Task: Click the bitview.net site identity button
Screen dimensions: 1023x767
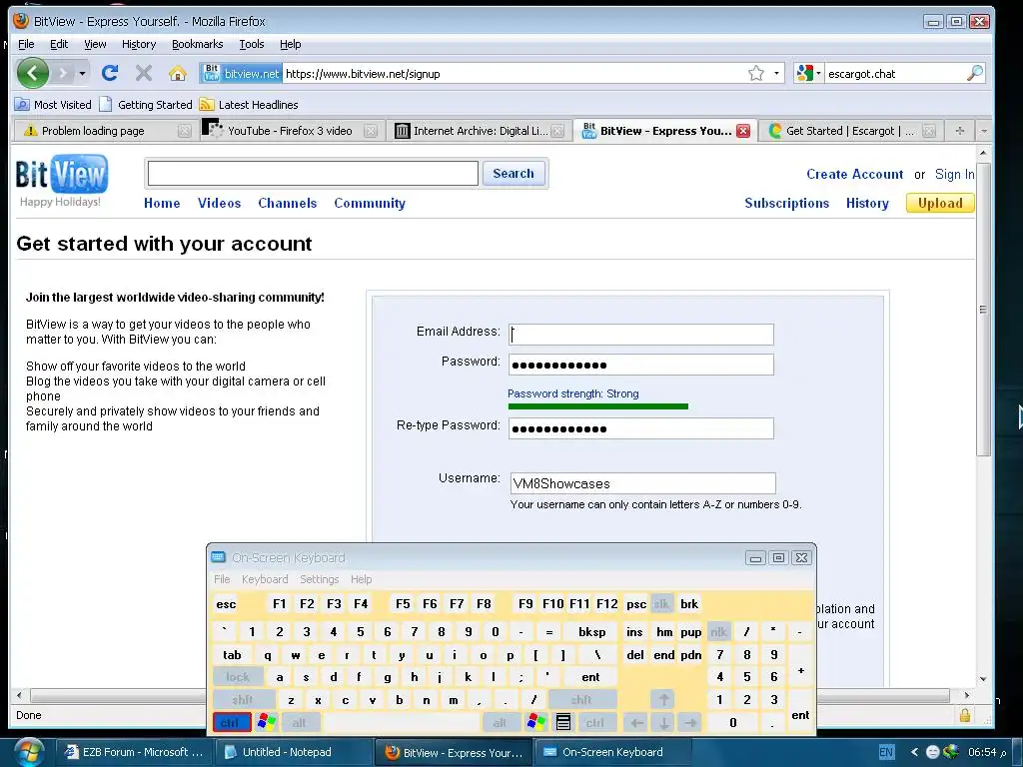Action: click(x=240, y=73)
